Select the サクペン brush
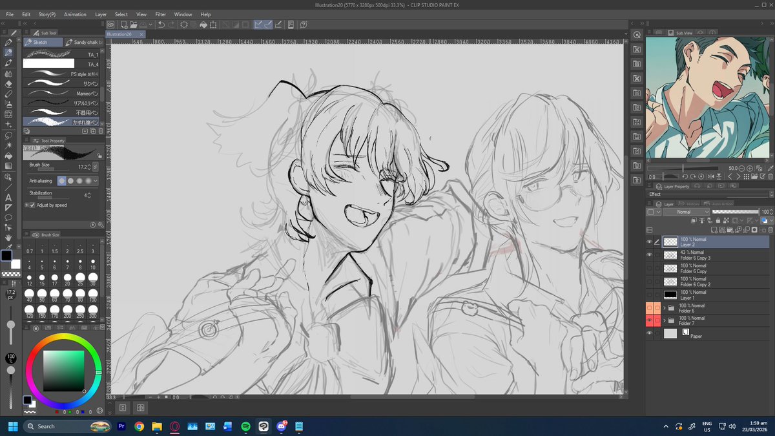775x436 pixels. pyautogui.click(x=62, y=84)
